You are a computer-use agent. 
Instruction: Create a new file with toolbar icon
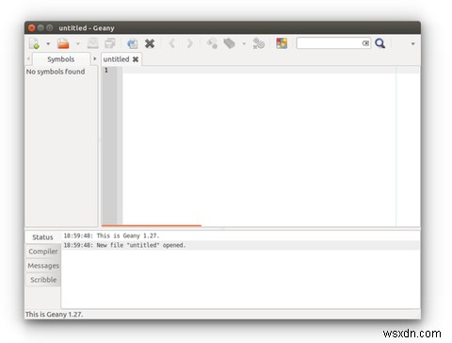click(x=34, y=43)
